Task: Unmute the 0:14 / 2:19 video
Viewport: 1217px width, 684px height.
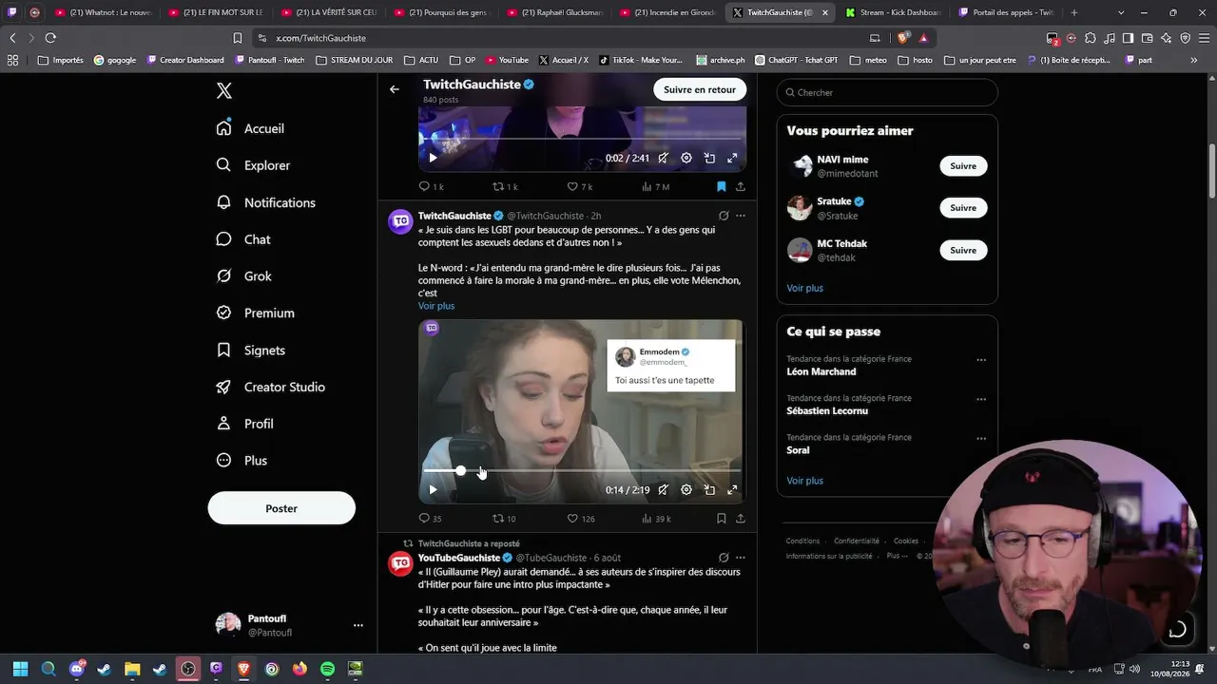Action: (664, 490)
